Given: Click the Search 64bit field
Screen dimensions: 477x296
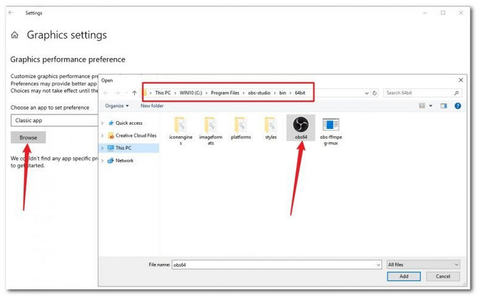Looking at the screenshot, I should click(423, 93).
